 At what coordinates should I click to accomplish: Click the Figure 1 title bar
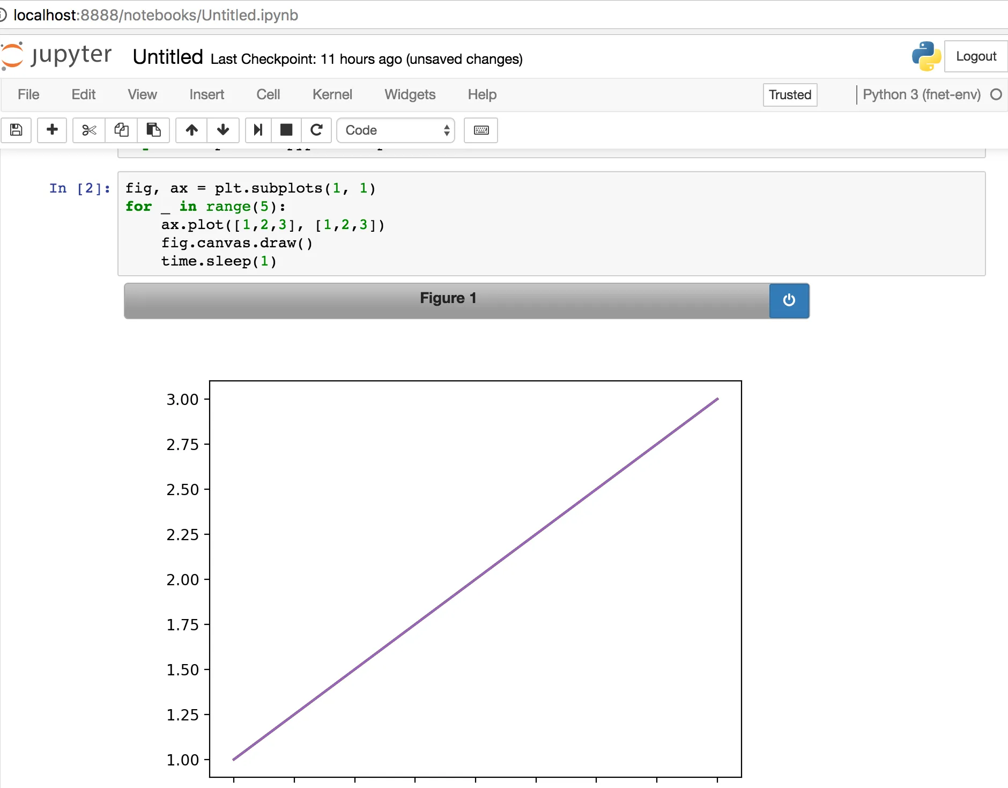click(x=447, y=300)
